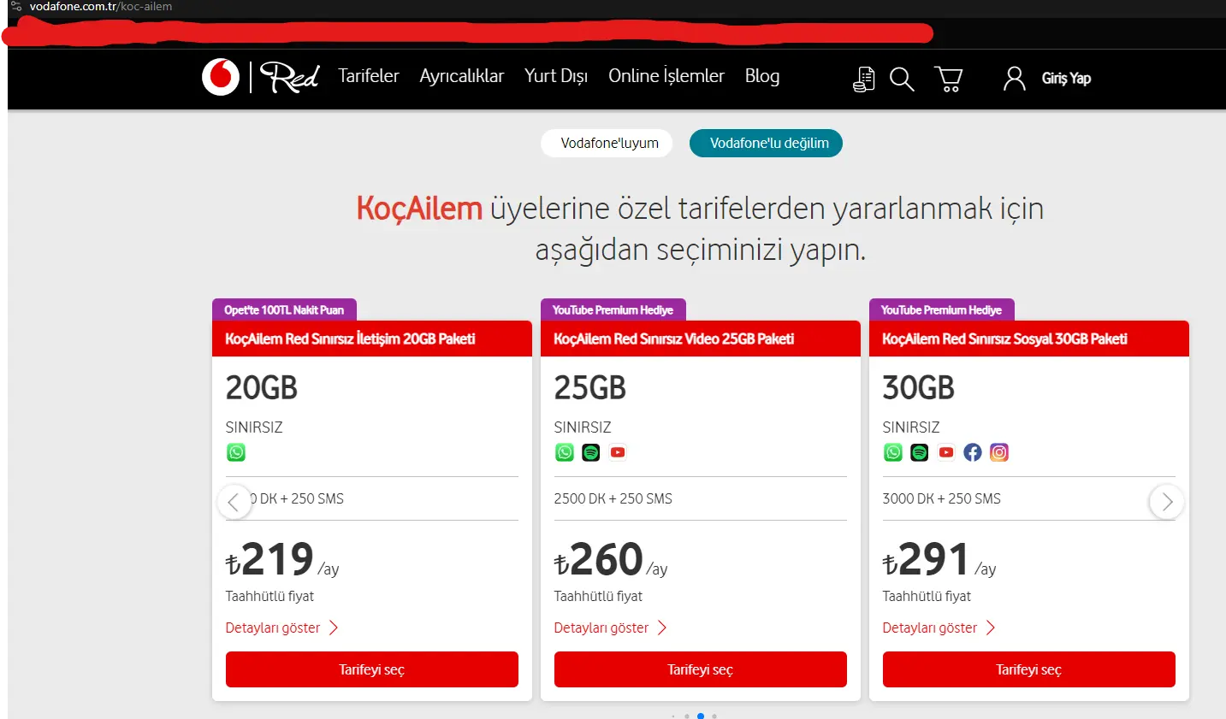Screen dimensions: 1226x719
Task: Open the Ayrıcalıklar menu
Action: [462, 76]
